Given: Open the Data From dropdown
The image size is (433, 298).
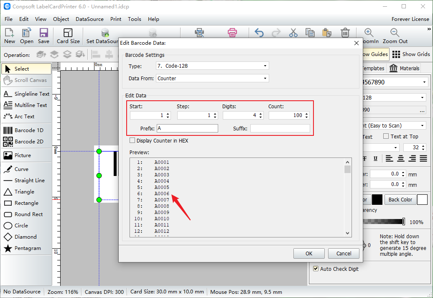Looking at the screenshot, I should pos(265,79).
